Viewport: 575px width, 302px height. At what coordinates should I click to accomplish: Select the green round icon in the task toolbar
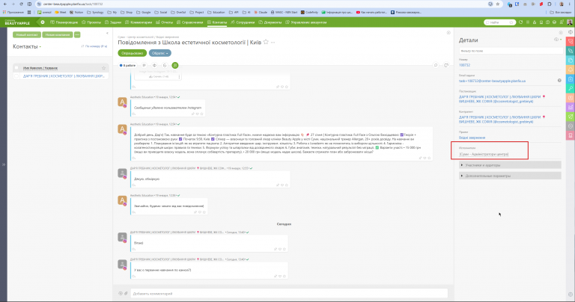(175, 65)
